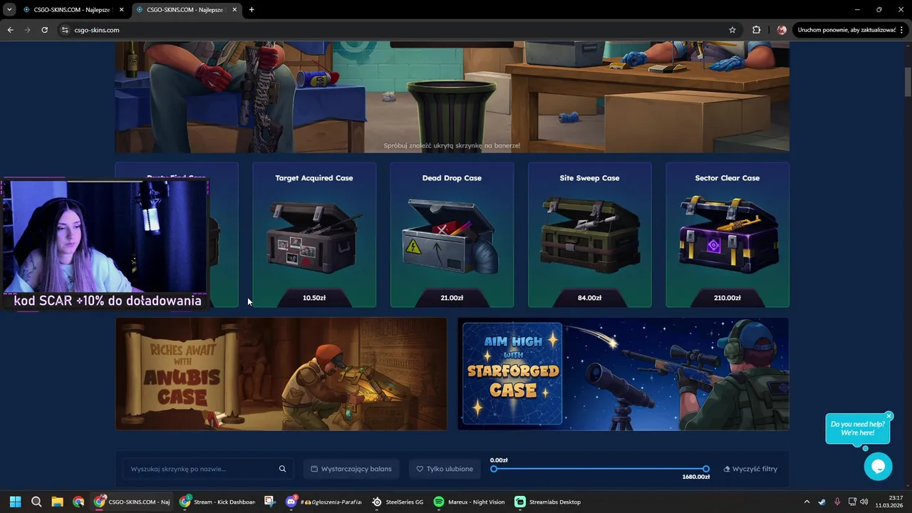Viewport: 912px width, 513px height.
Task: Open the Target Acquired Case
Action: (314, 235)
